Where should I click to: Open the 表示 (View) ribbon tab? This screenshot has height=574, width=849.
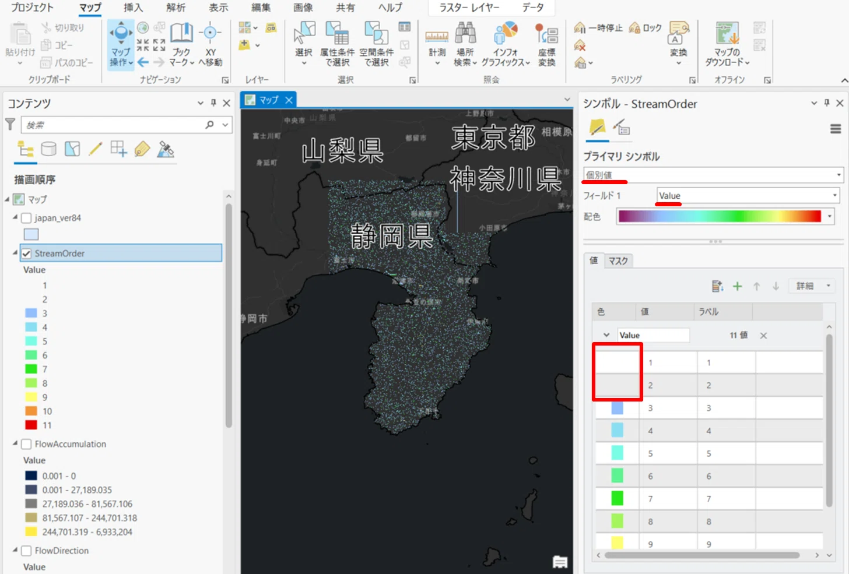click(x=218, y=8)
